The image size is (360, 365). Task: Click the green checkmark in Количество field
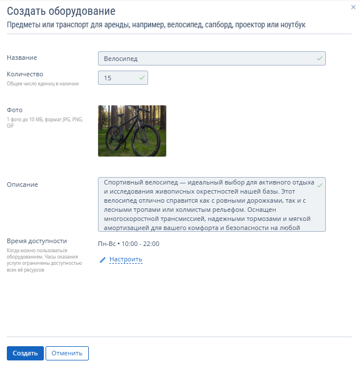tap(142, 78)
